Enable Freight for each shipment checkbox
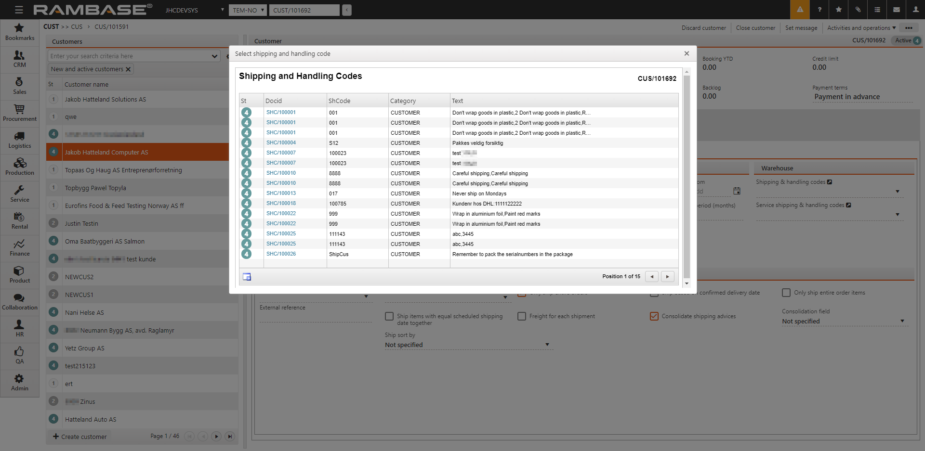The height and width of the screenshot is (451, 925). point(522,316)
